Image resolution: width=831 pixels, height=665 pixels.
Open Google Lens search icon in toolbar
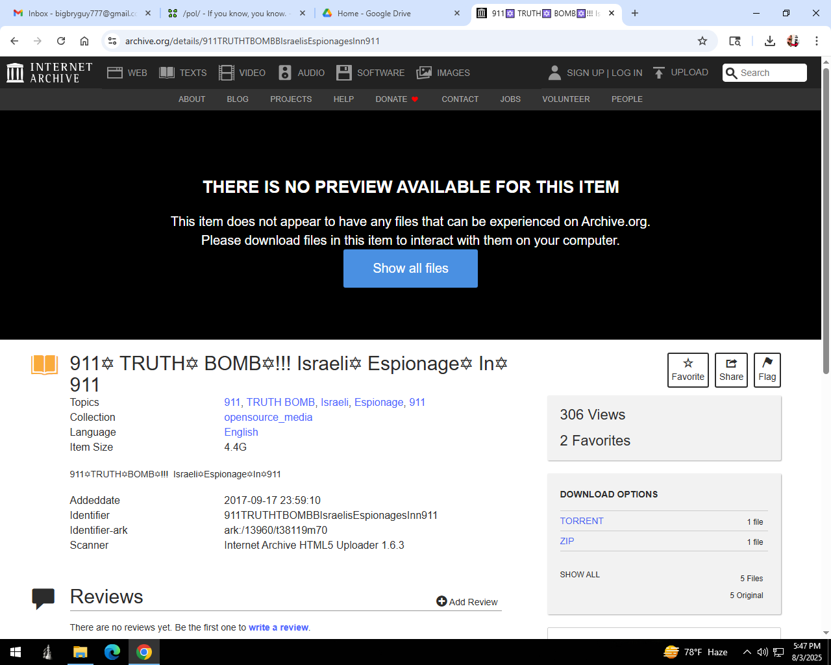click(735, 41)
